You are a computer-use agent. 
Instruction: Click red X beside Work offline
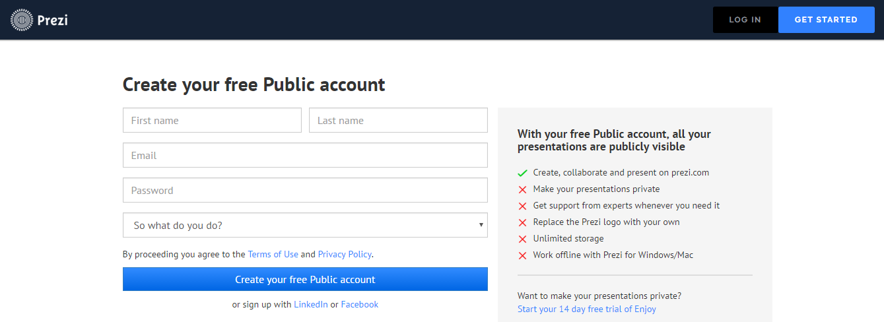pos(522,255)
